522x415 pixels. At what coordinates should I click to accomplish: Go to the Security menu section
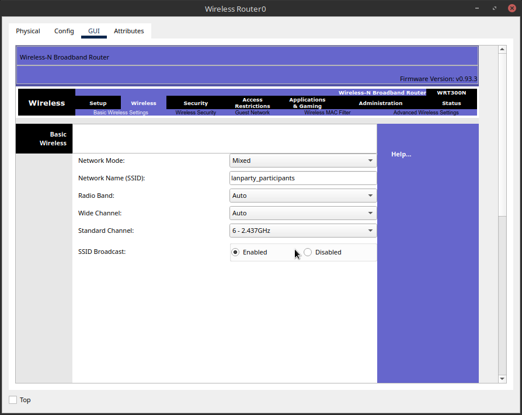pos(196,103)
